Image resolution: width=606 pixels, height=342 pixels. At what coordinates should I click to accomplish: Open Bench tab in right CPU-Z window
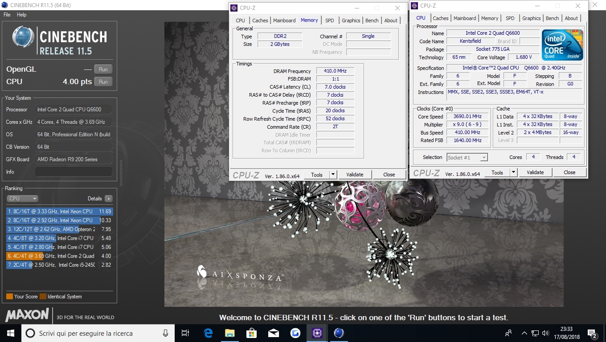click(x=553, y=18)
